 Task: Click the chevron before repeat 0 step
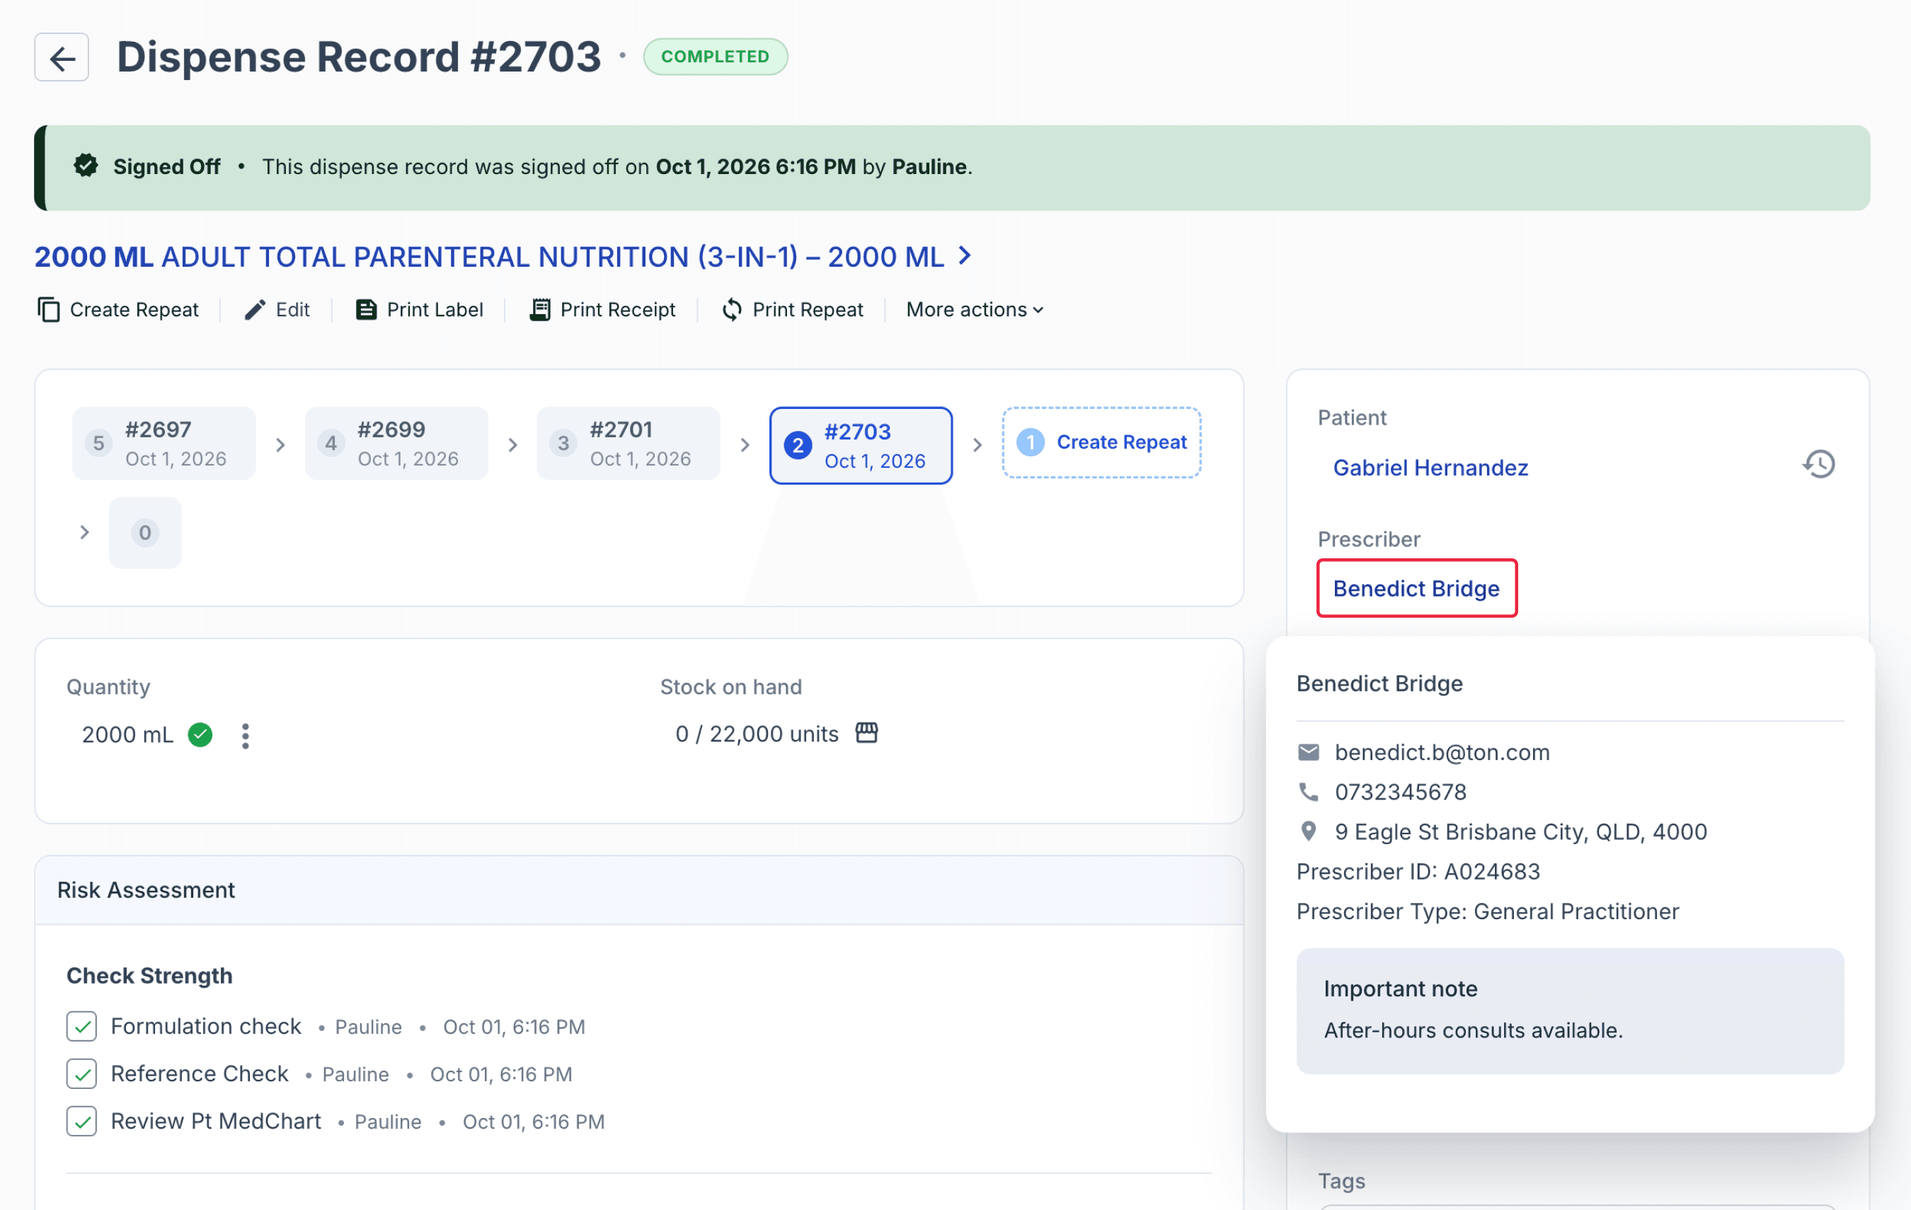coord(84,532)
